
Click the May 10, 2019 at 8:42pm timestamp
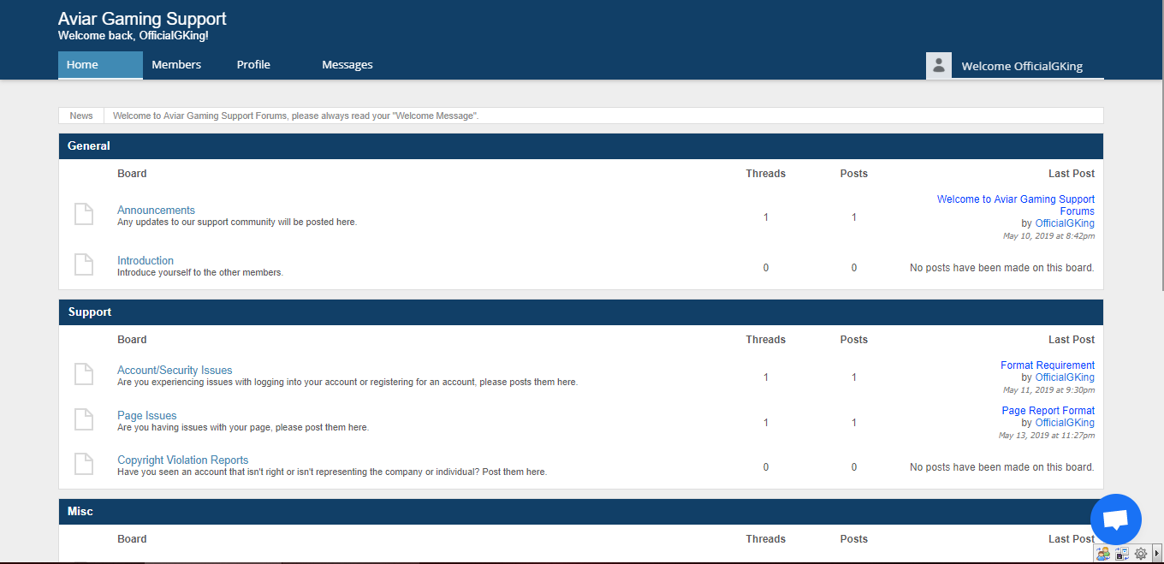[x=1048, y=235]
